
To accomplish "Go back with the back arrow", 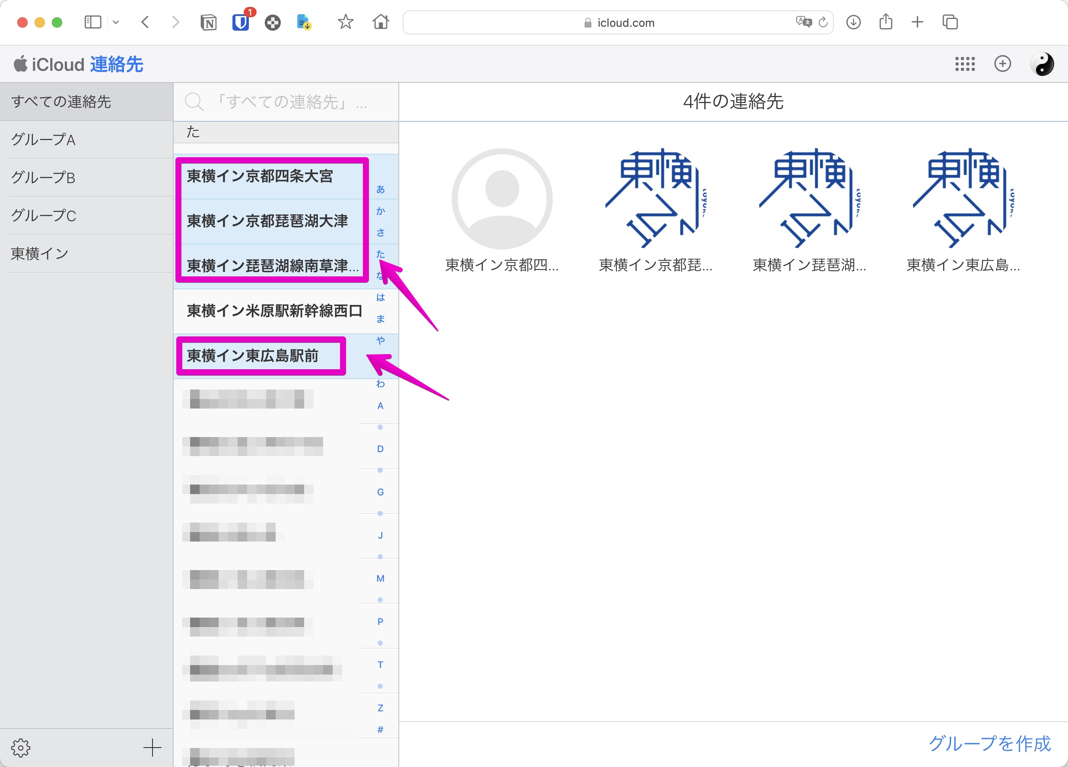I will (145, 22).
